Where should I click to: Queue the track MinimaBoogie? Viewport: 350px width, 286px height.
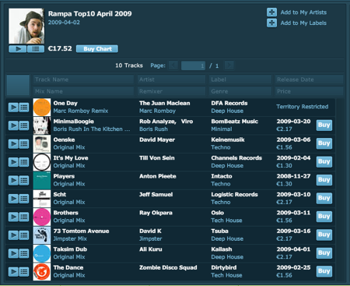tap(24, 125)
